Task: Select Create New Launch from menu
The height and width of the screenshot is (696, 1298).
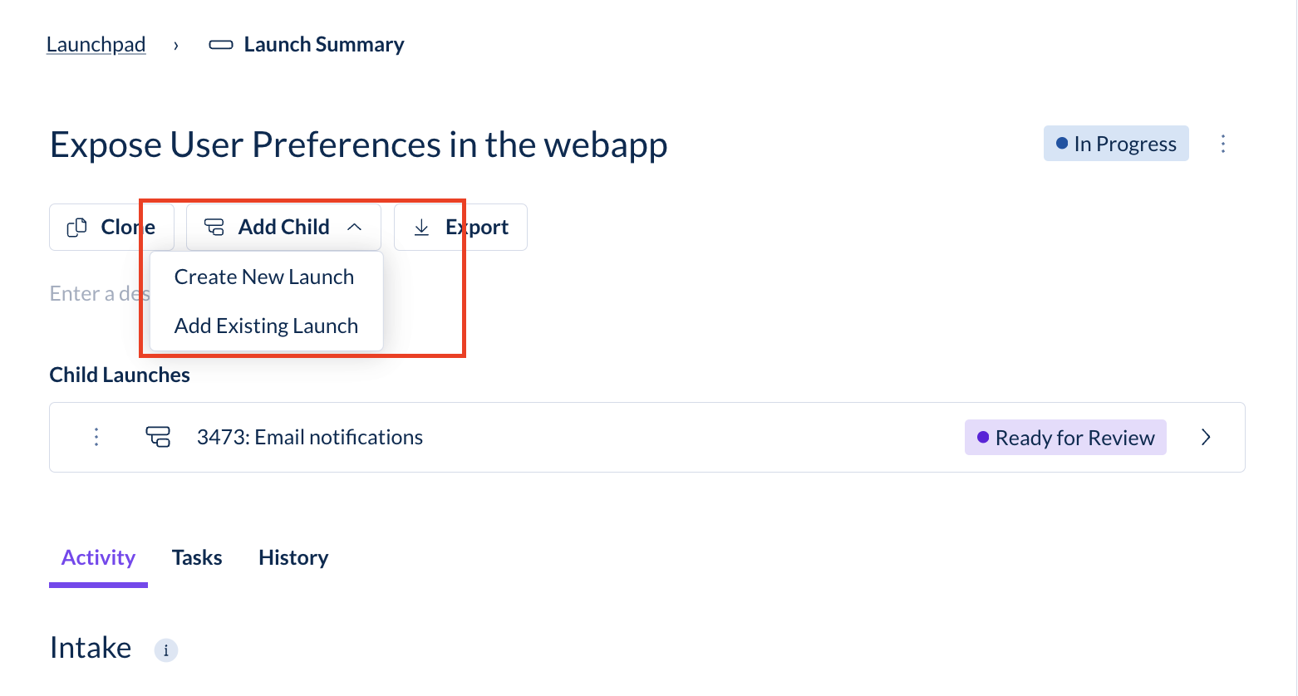Action: 264,277
